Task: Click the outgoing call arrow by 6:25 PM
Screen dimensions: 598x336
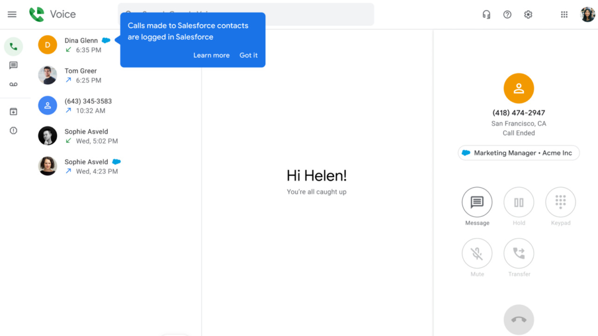Action: tap(69, 80)
